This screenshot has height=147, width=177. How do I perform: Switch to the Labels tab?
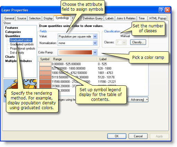coord(109,18)
